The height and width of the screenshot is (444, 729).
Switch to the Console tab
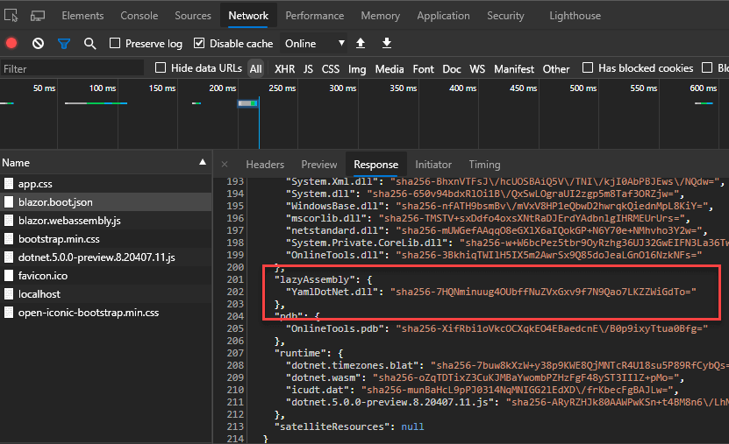(x=139, y=16)
